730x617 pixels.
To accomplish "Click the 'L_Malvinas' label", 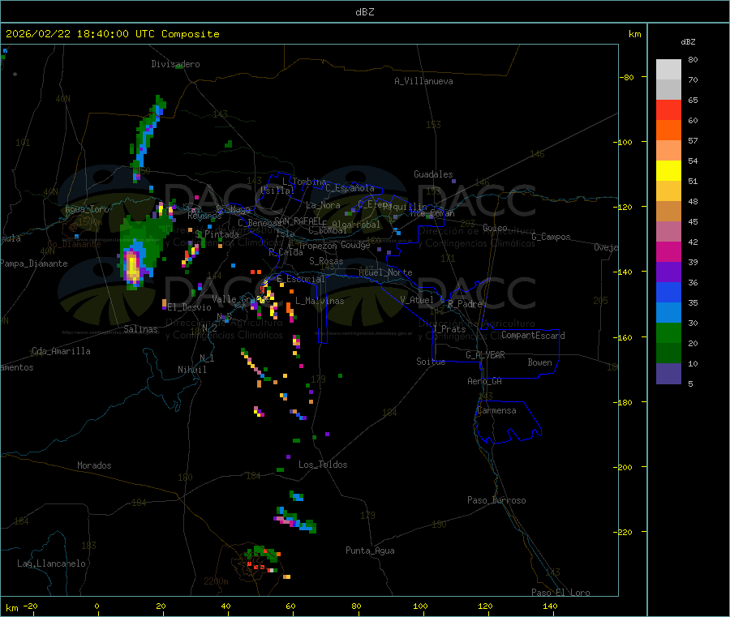I will click(x=320, y=301).
